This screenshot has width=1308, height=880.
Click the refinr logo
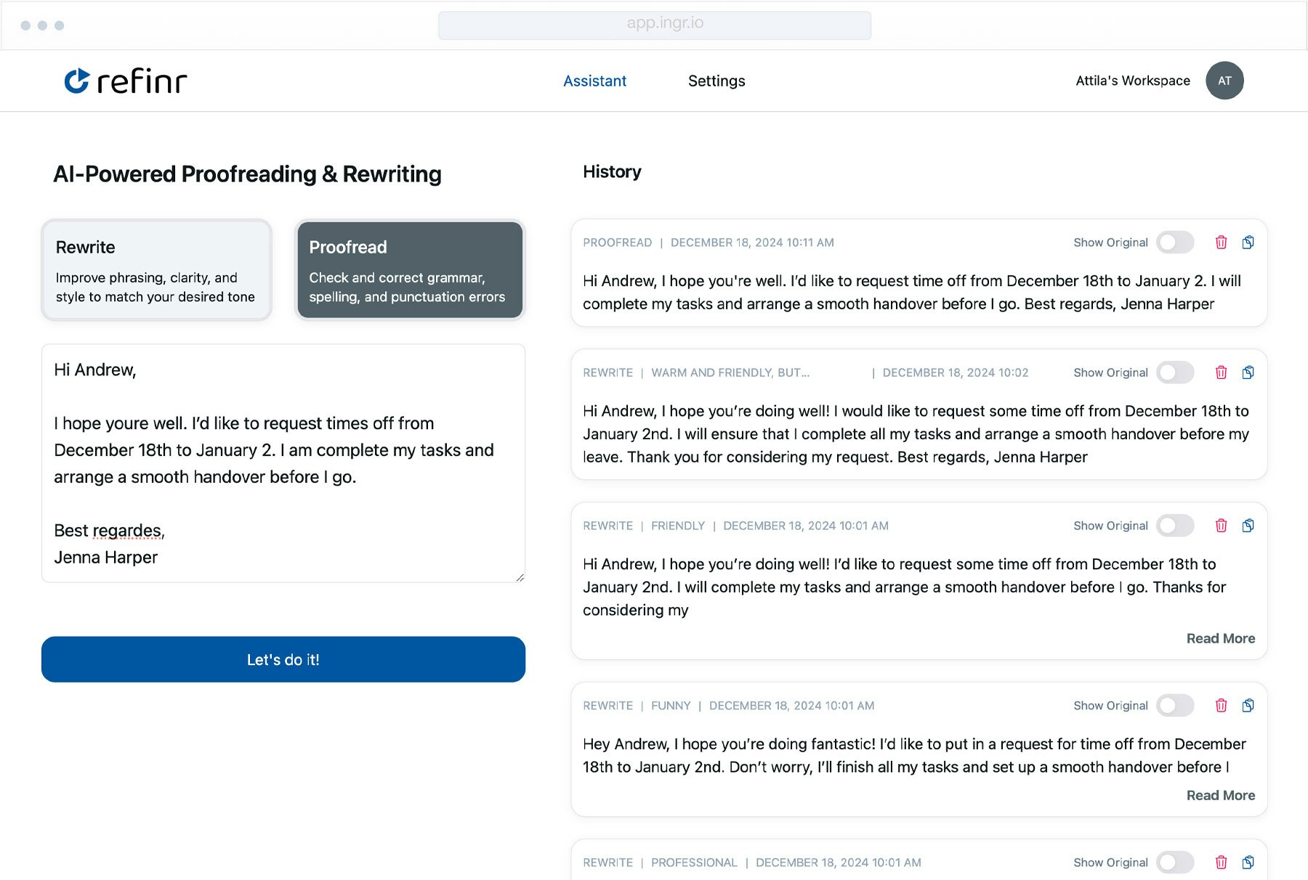click(x=126, y=81)
